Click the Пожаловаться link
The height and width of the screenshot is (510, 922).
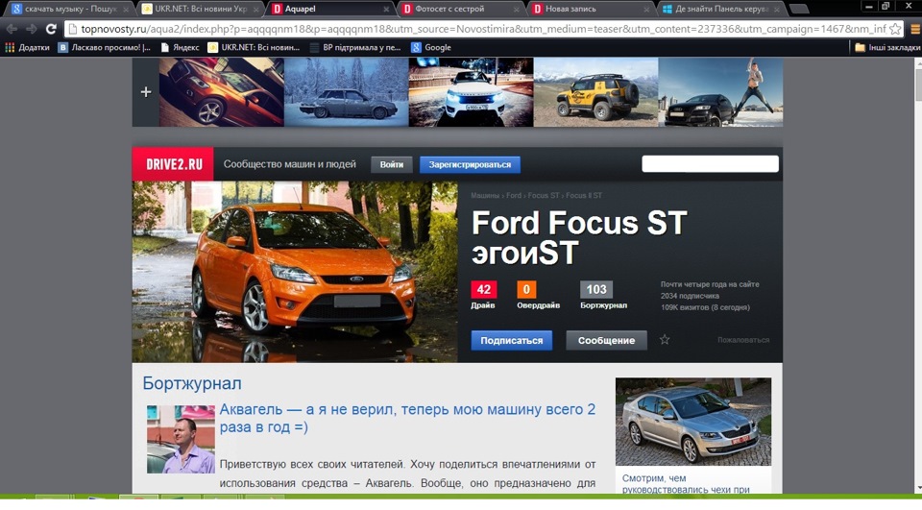point(743,340)
